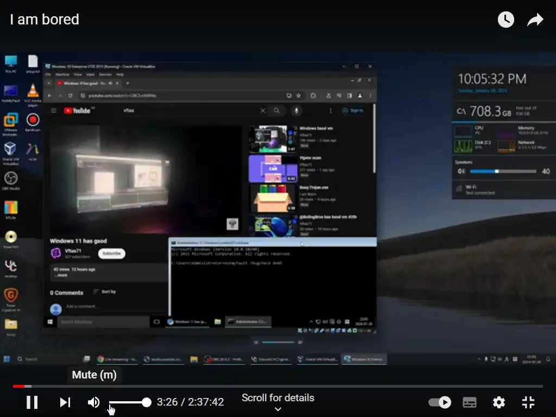
Task: Click the white Subscribe button
Action: tap(112, 254)
